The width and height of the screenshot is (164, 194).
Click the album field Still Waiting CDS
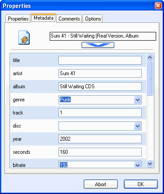pos(100,87)
